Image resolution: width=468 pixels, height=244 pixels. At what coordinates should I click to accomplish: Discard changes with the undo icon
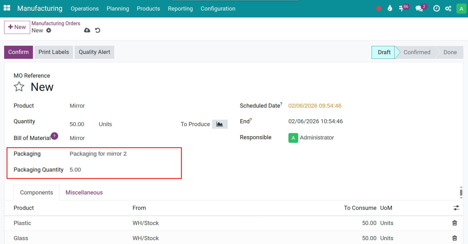coord(98,30)
